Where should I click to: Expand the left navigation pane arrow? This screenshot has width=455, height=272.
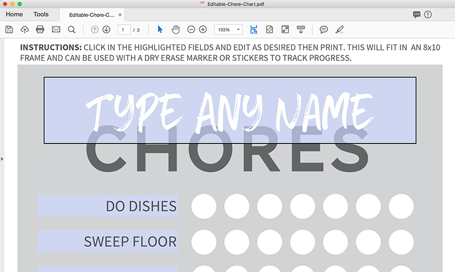click(2, 159)
